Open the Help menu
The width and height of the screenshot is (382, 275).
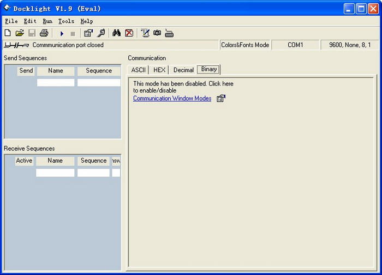87,21
